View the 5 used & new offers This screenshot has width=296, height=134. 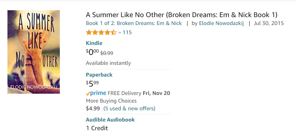pyautogui.click(x=129, y=108)
